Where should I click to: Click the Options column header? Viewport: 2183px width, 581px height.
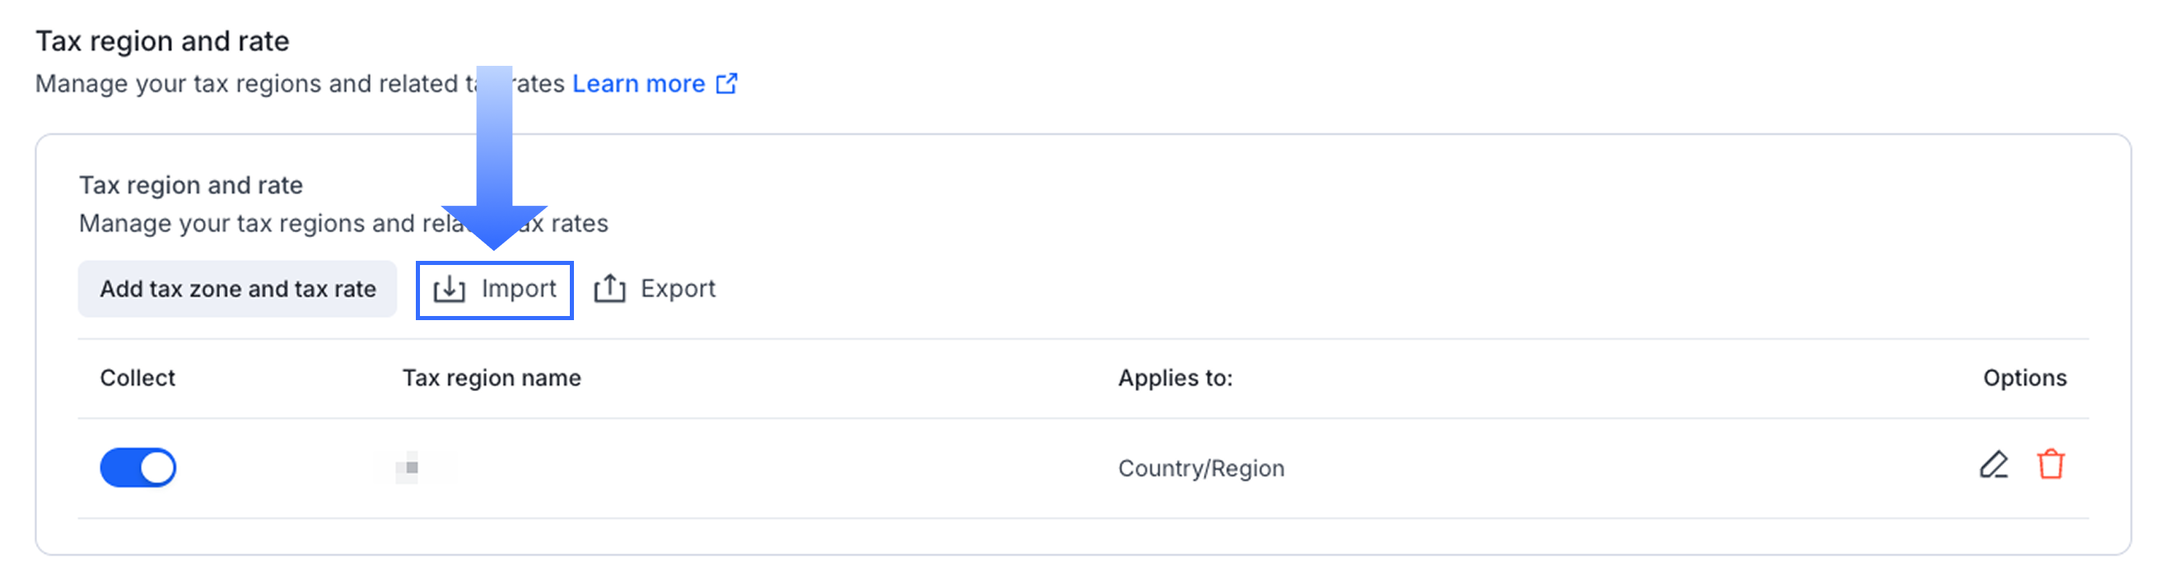coord(2024,378)
